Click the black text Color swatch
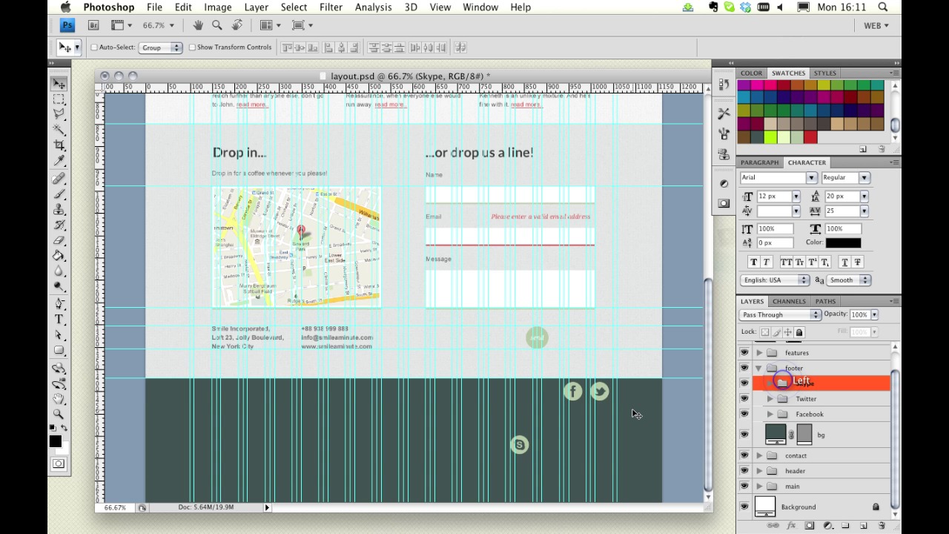 point(843,243)
